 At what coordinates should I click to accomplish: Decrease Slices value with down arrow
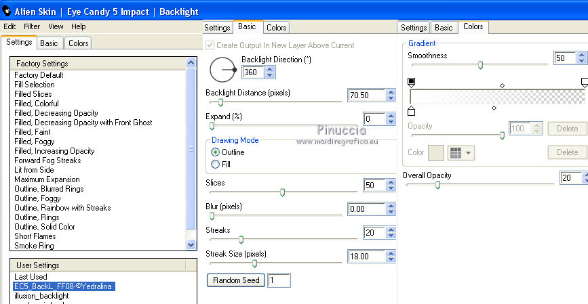click(x=391, y=188)
